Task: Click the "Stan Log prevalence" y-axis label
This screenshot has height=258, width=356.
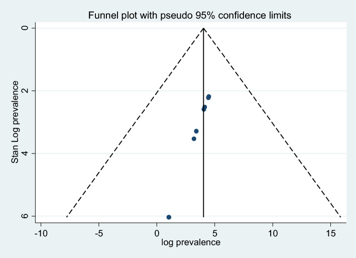Action: (x=15, y=122)
